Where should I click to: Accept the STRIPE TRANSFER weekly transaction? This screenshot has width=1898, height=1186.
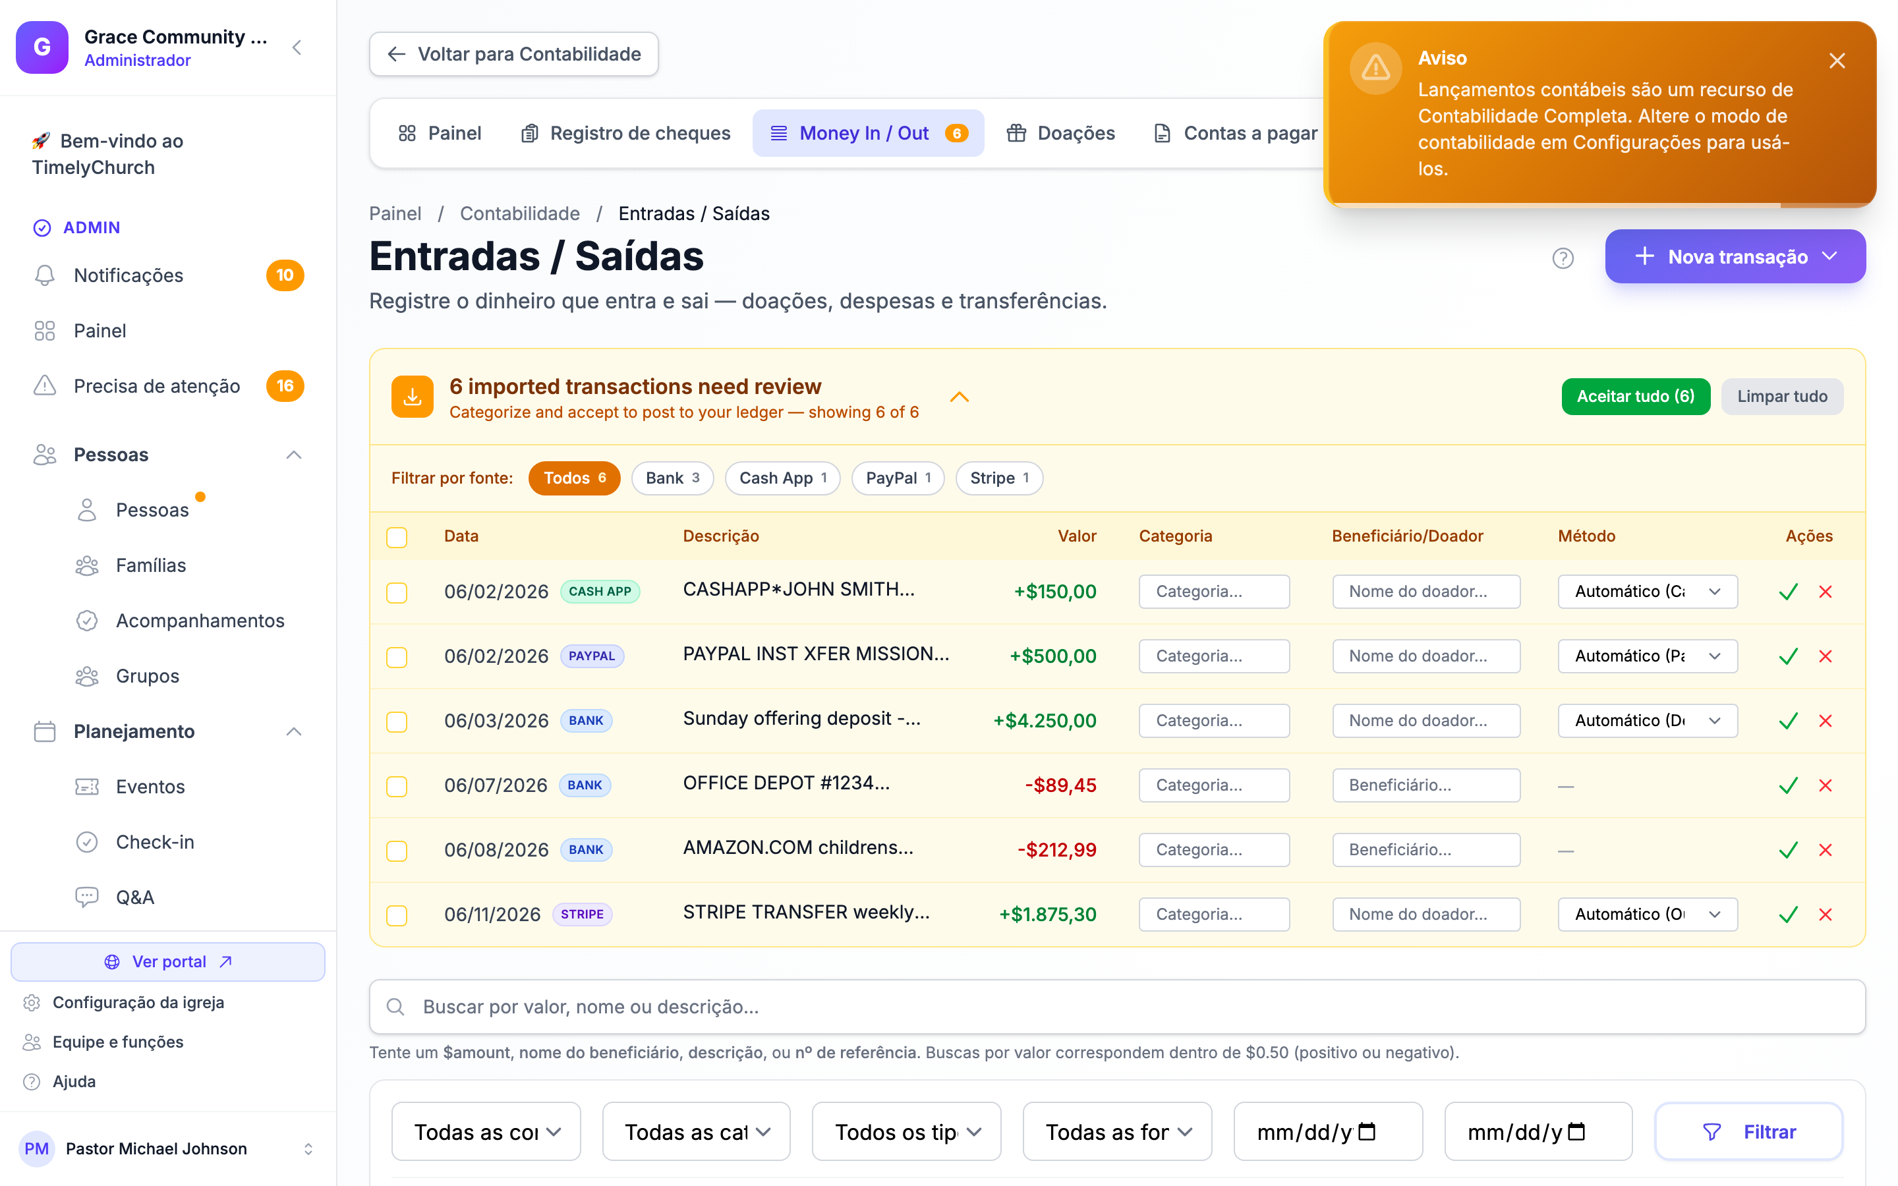pos(1788,915)
